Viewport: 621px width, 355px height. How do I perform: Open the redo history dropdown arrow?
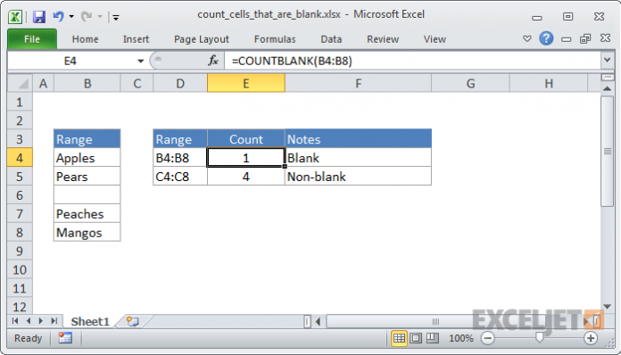click(x=100, y=17)
